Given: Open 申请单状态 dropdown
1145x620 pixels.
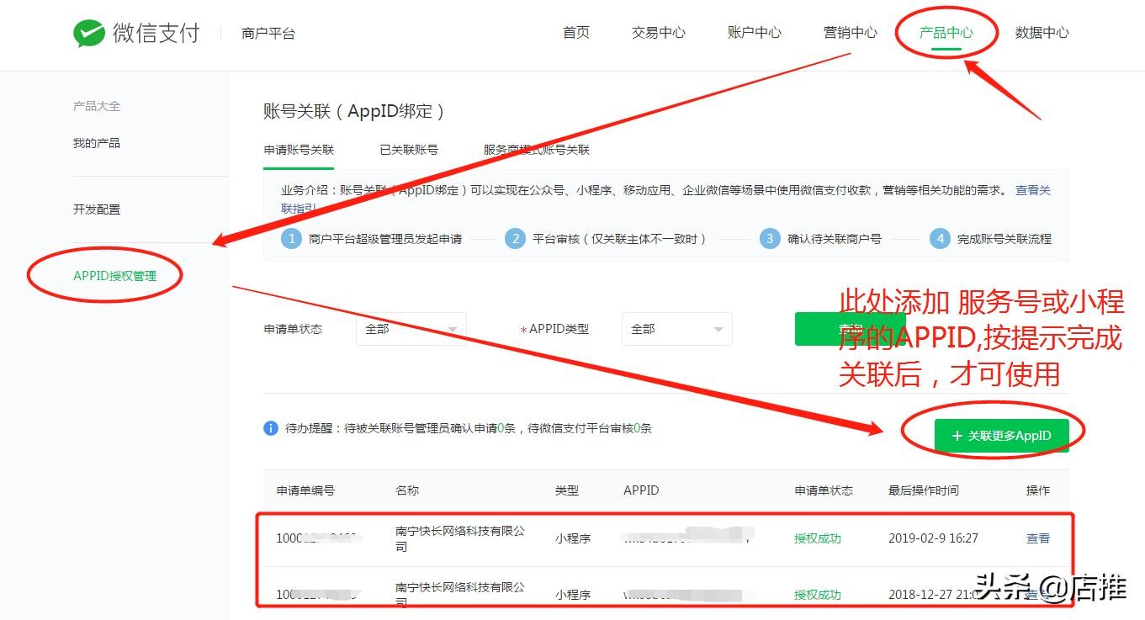Looking at the screenshot, I should click(x=411, y=329).
